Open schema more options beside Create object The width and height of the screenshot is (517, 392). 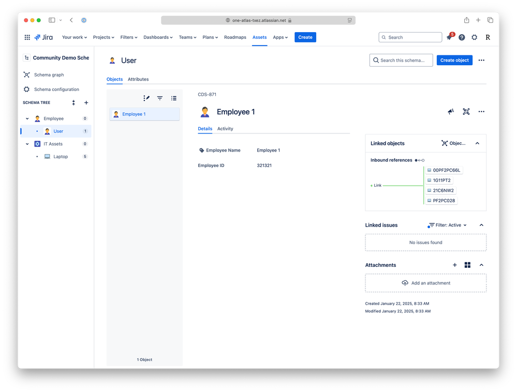(x=481, y=61)
